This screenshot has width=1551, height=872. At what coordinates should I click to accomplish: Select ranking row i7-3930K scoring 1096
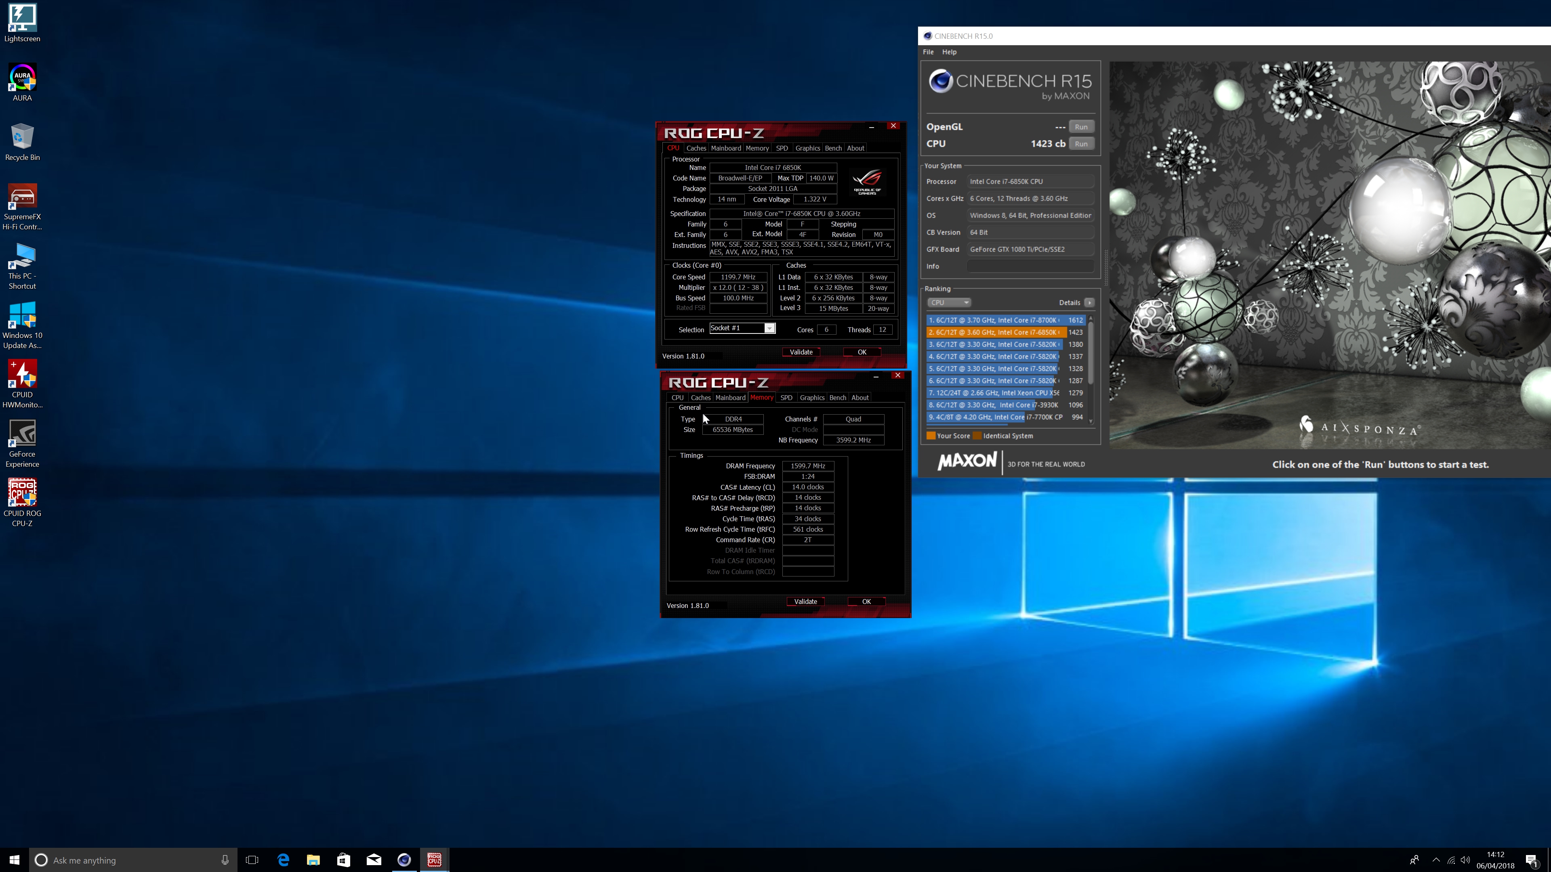pyautogui.click(x=1005, y=405)
